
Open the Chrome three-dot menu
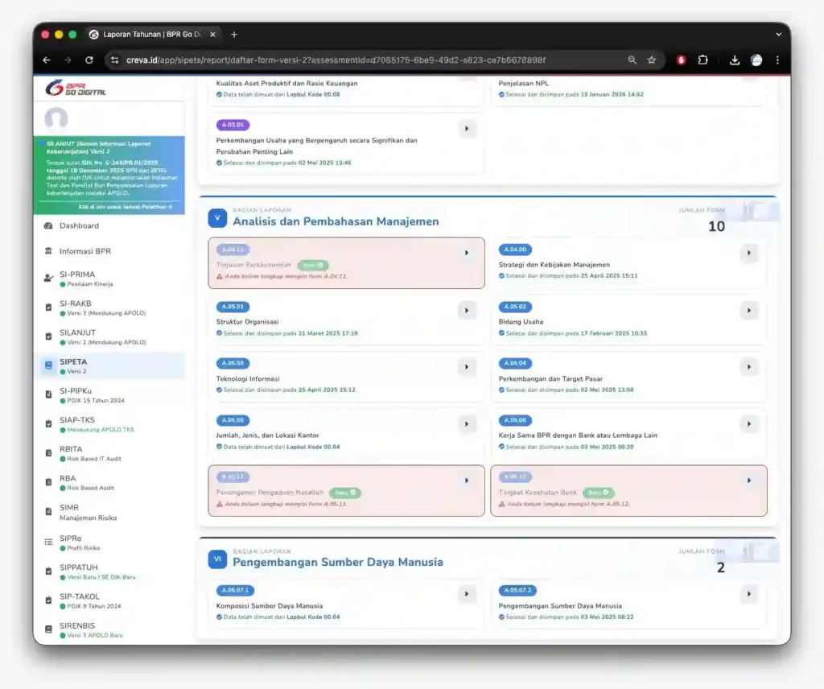pos(777,60)
